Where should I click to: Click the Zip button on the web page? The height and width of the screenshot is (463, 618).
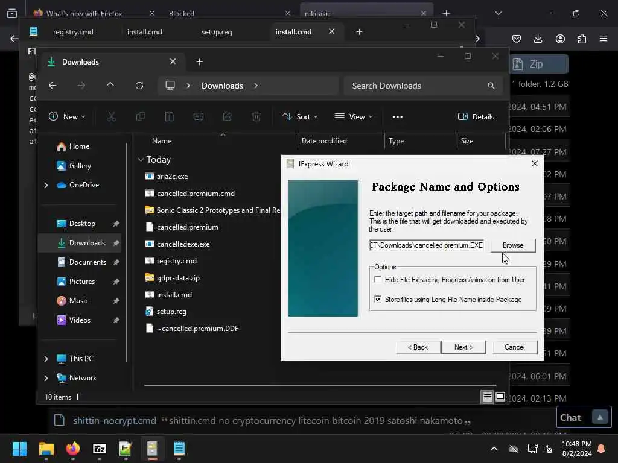click(539, 64)
